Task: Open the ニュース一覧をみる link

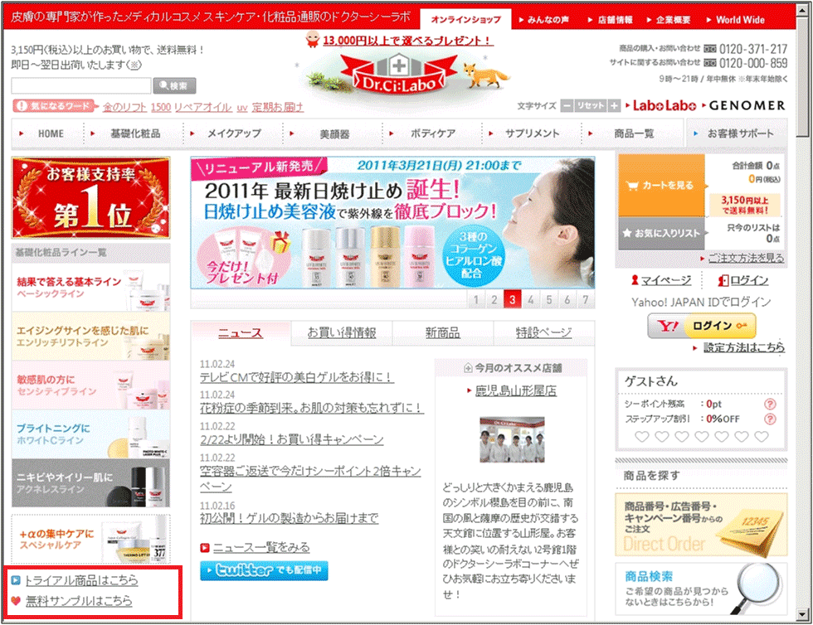Action: click(261, 547)
